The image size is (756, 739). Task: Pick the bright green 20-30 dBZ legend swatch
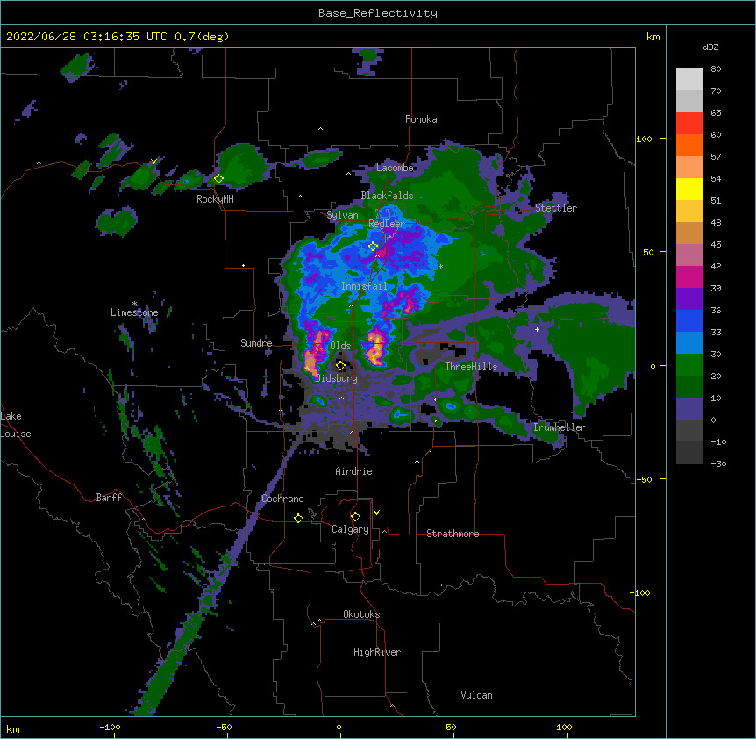tap(689, 365)
